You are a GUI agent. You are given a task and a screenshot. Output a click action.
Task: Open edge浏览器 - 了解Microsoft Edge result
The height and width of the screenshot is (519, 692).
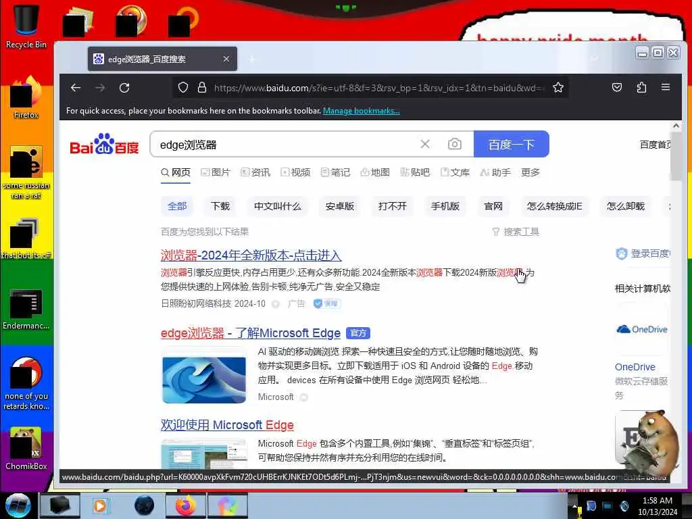[250, 332]
